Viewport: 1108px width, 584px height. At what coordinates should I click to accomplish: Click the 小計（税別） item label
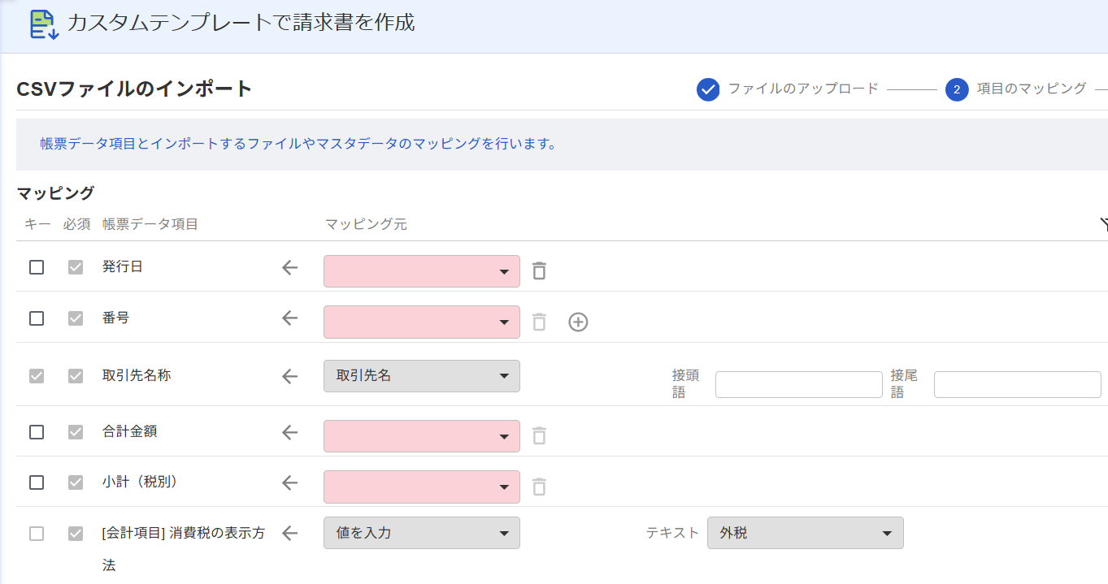[x=140, y=482]
